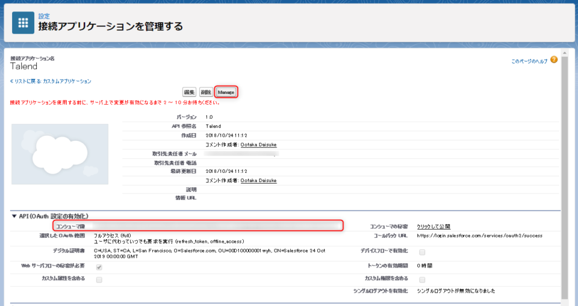Select the コンシューマ鍵 value field
This screenshot has height=306, width=578.
coord(217,226)
